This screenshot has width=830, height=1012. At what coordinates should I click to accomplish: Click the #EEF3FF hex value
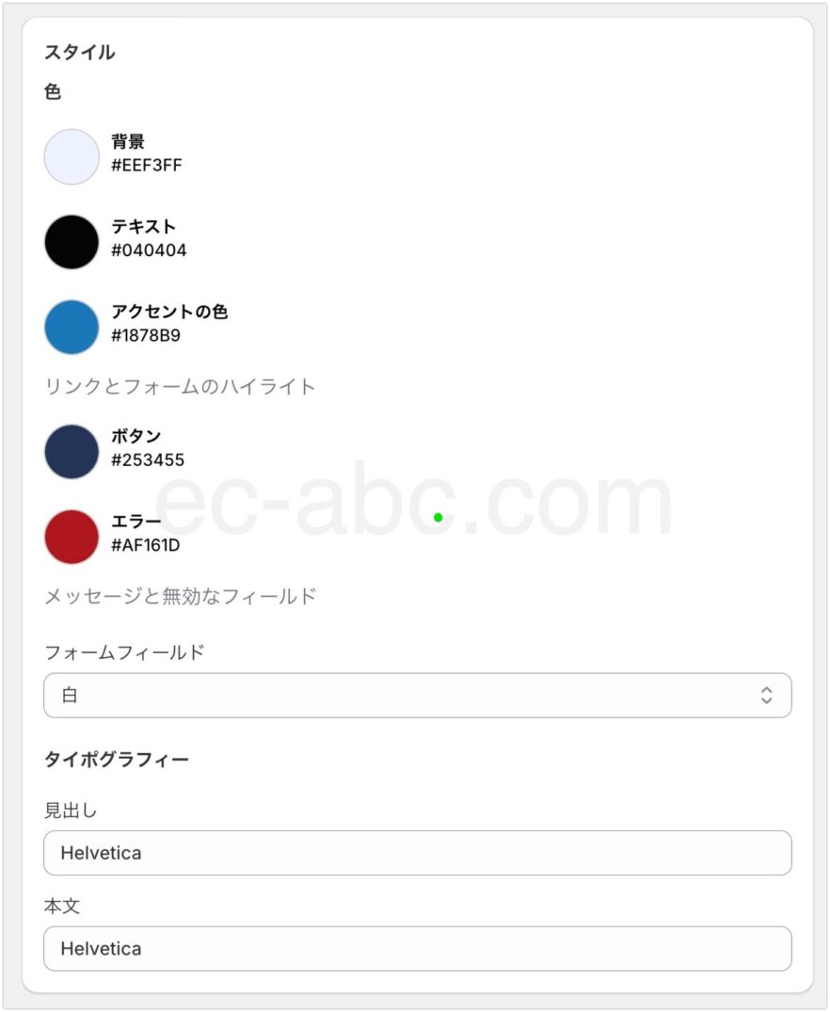coord(147,166)
